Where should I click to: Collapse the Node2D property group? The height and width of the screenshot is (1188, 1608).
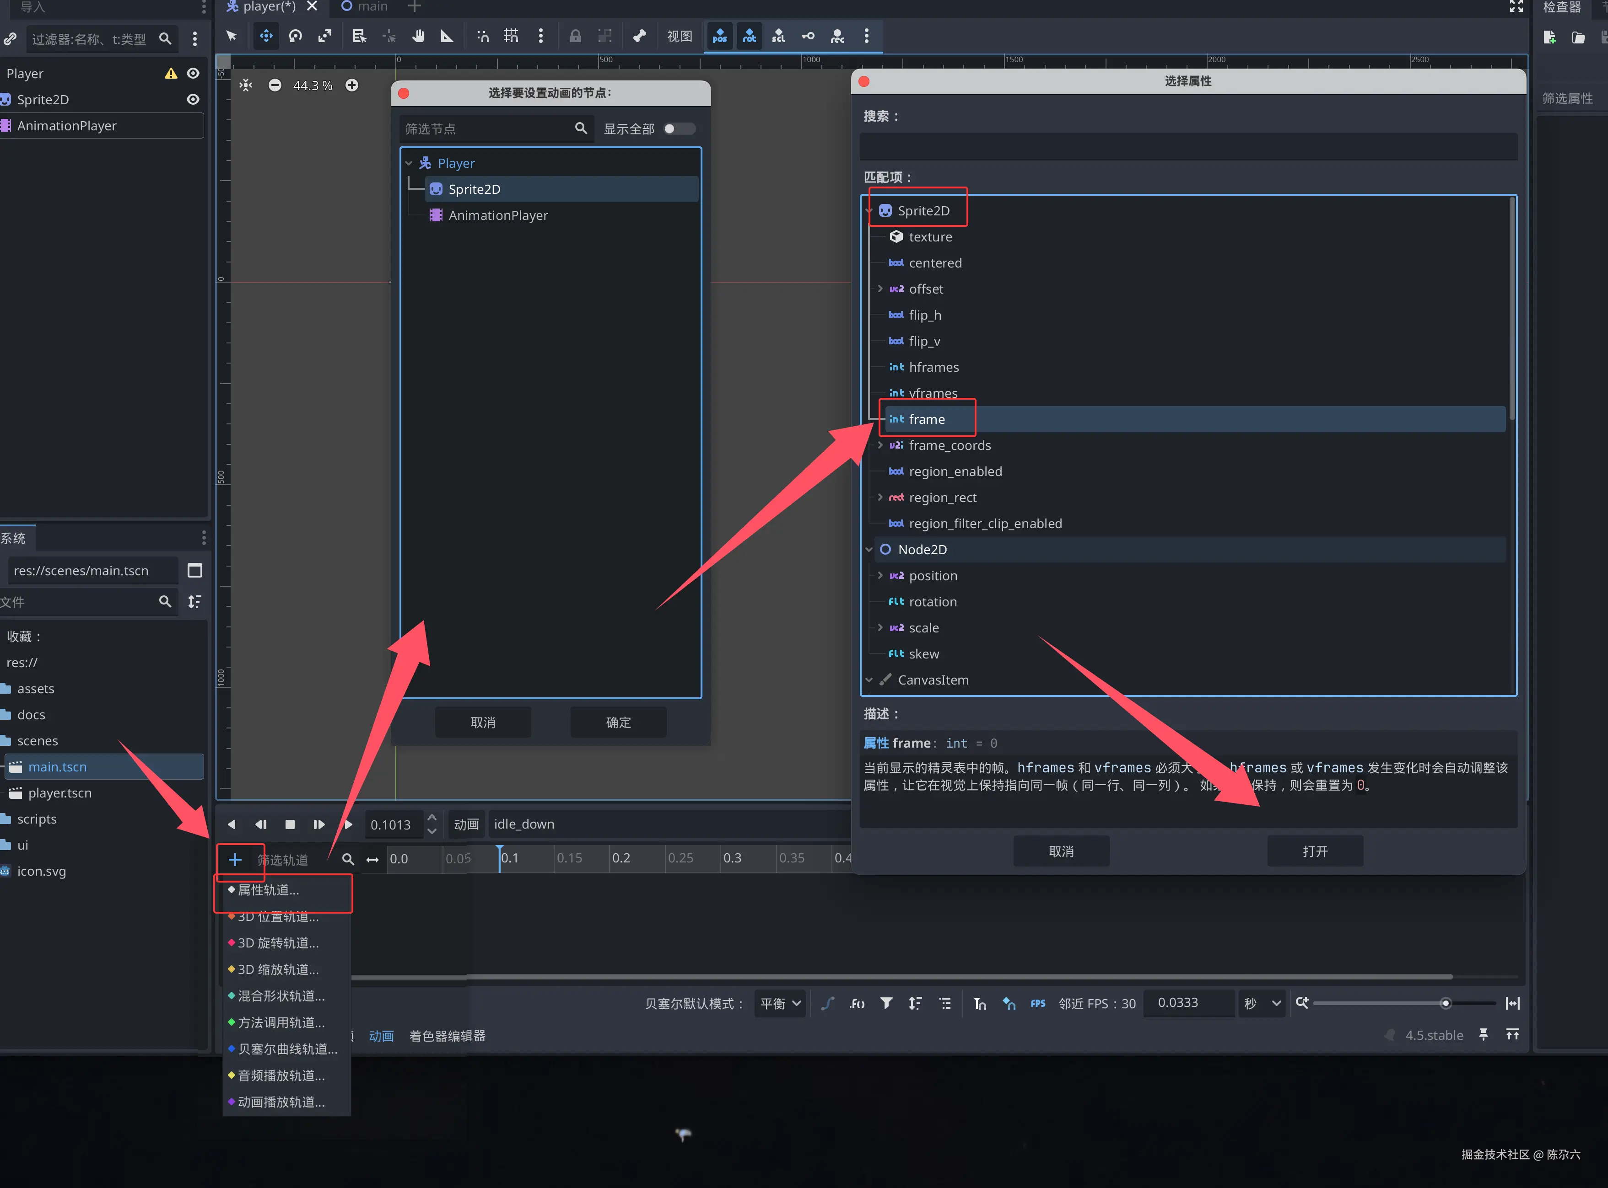point(869,549)
